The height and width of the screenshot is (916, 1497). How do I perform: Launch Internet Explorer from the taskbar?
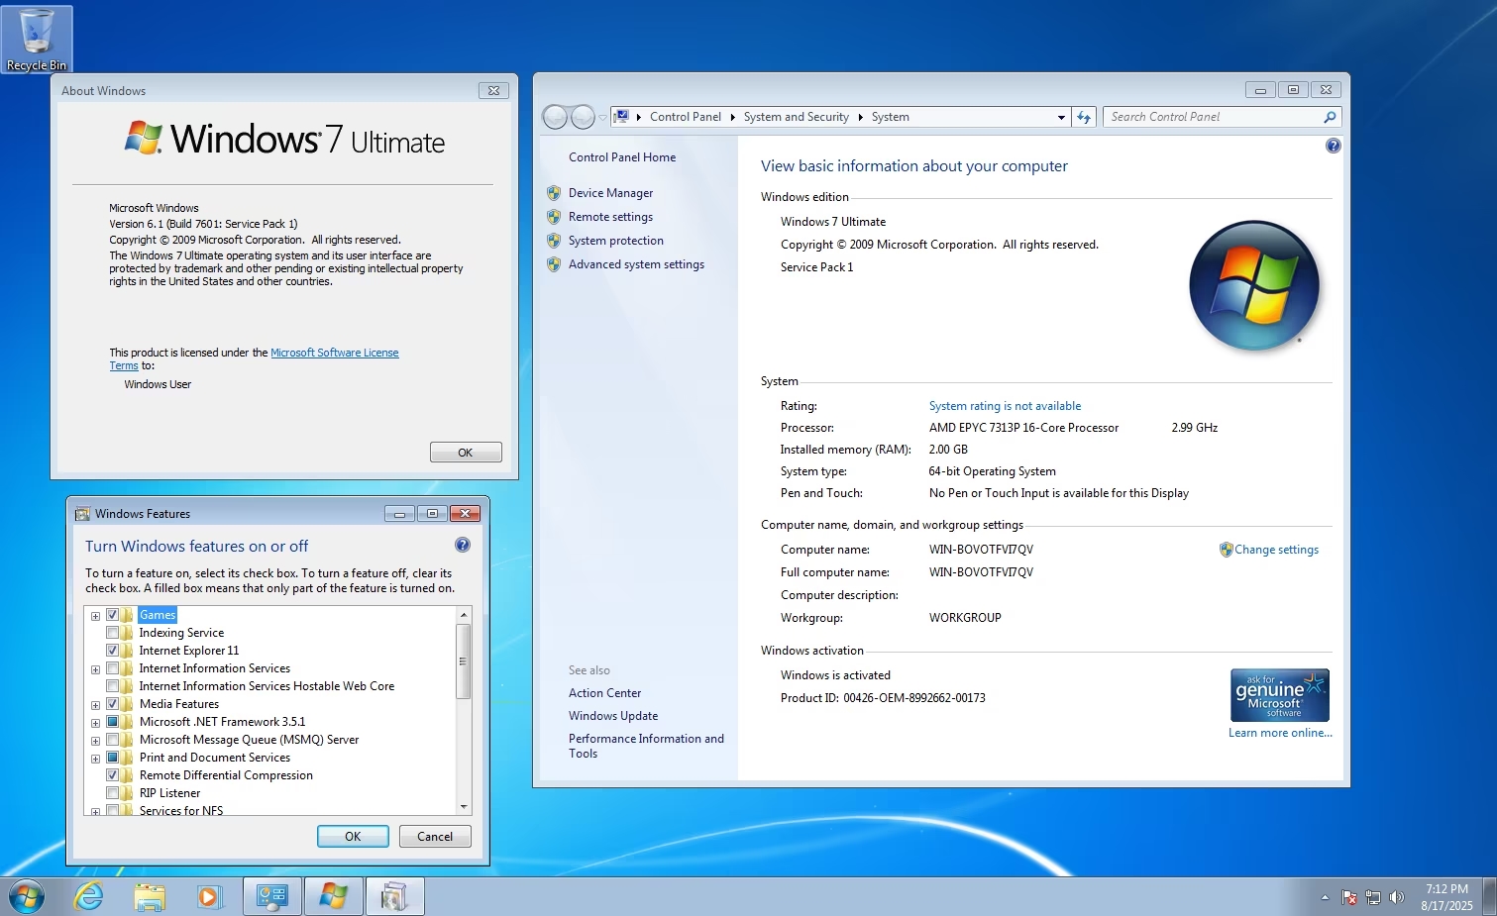89,897
